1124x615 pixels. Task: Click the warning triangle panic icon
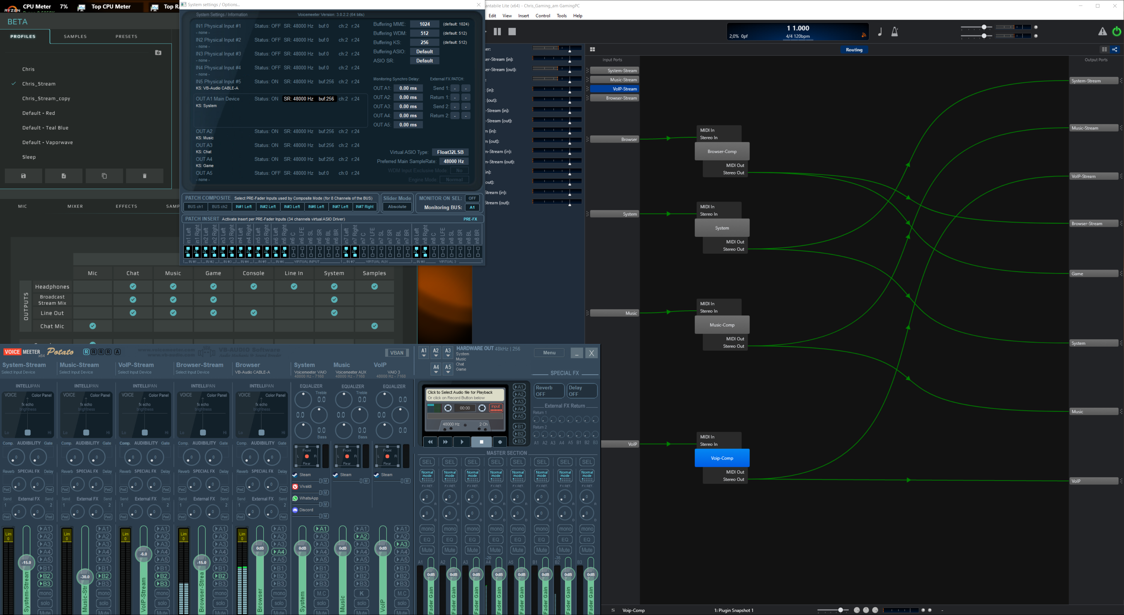click(1102, 31)
